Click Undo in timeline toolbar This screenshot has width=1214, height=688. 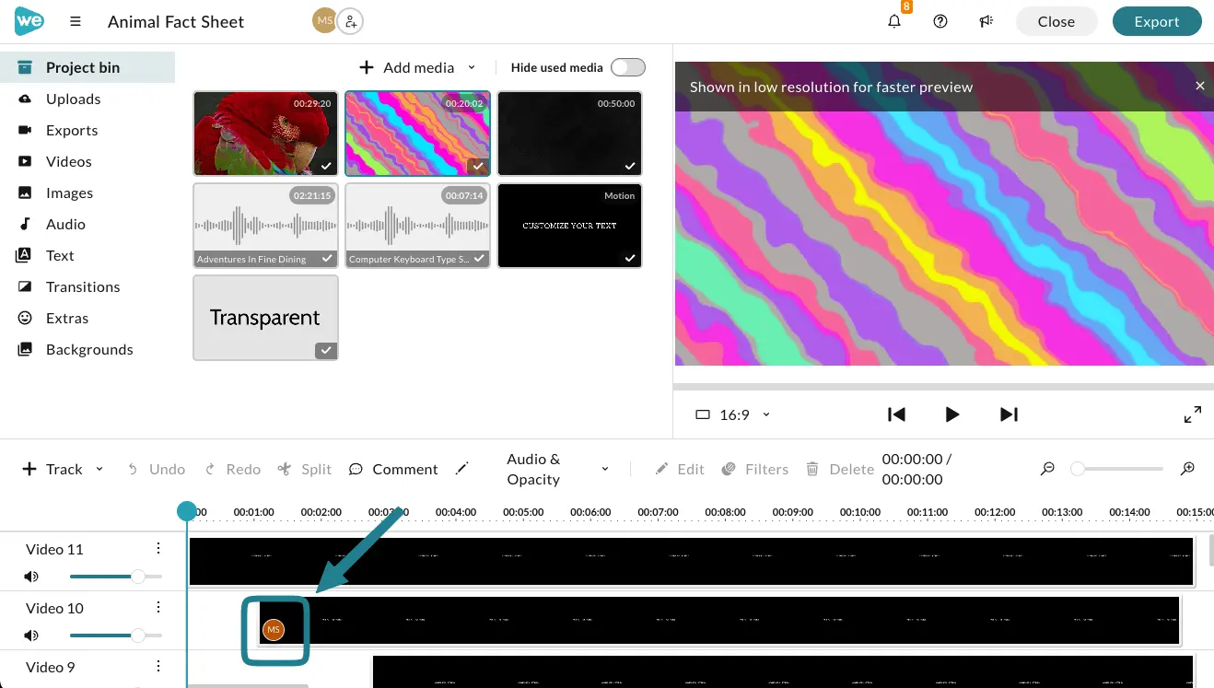[156, 469]
